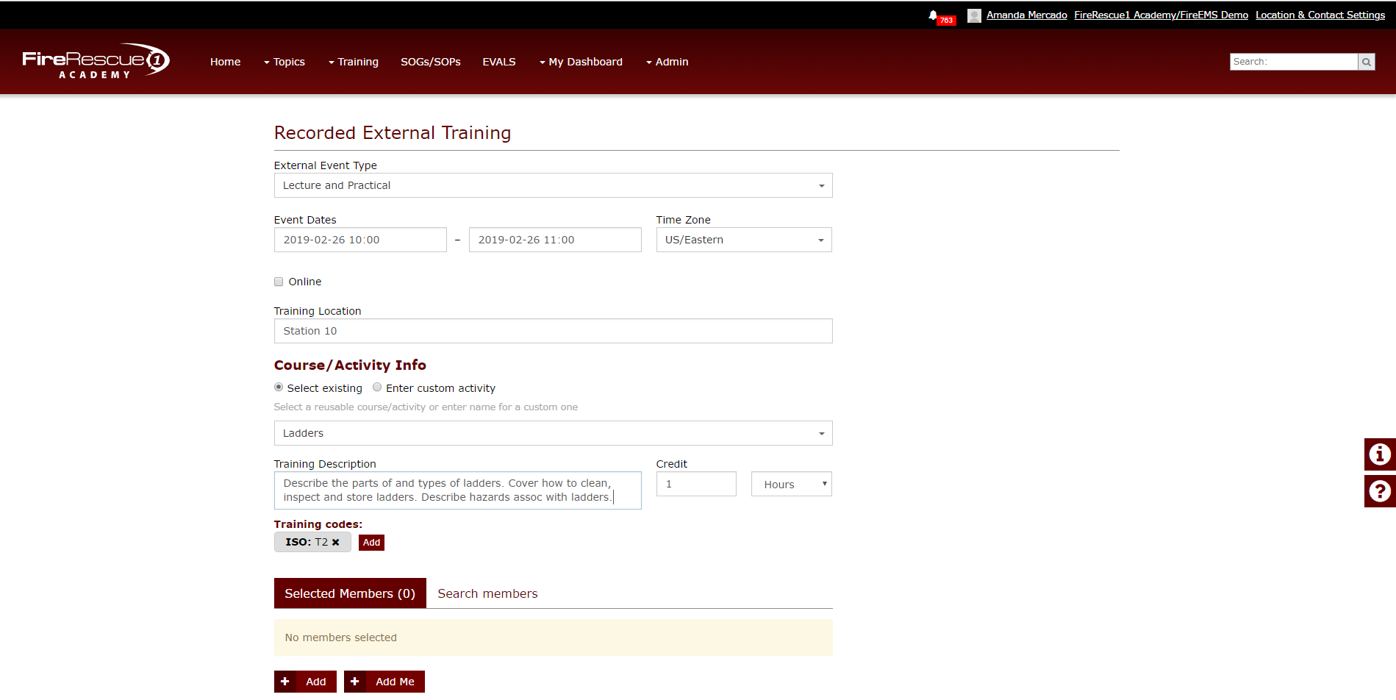Switch to the Search members tab
Image resolution: width=1396 pixels, height=700 pixels.
pyautogui.click(x=487, y=593)
